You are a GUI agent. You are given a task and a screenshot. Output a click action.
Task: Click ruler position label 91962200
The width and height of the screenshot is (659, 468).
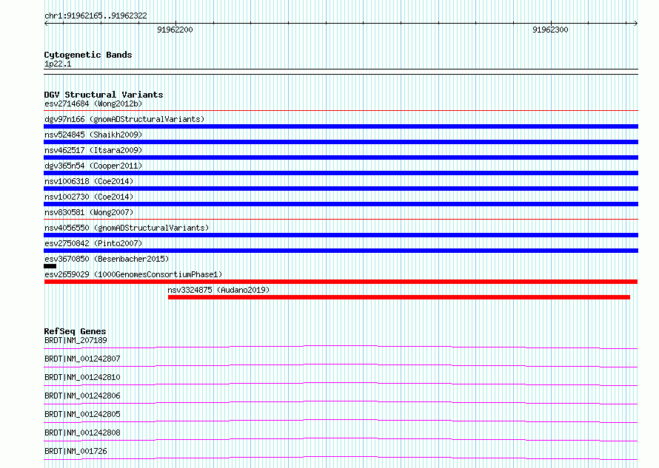[x=175, y=30]
